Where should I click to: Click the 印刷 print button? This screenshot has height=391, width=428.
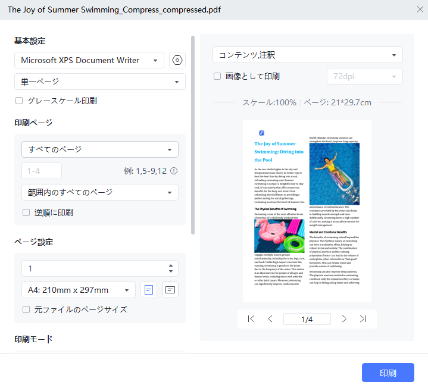(388, 373)
